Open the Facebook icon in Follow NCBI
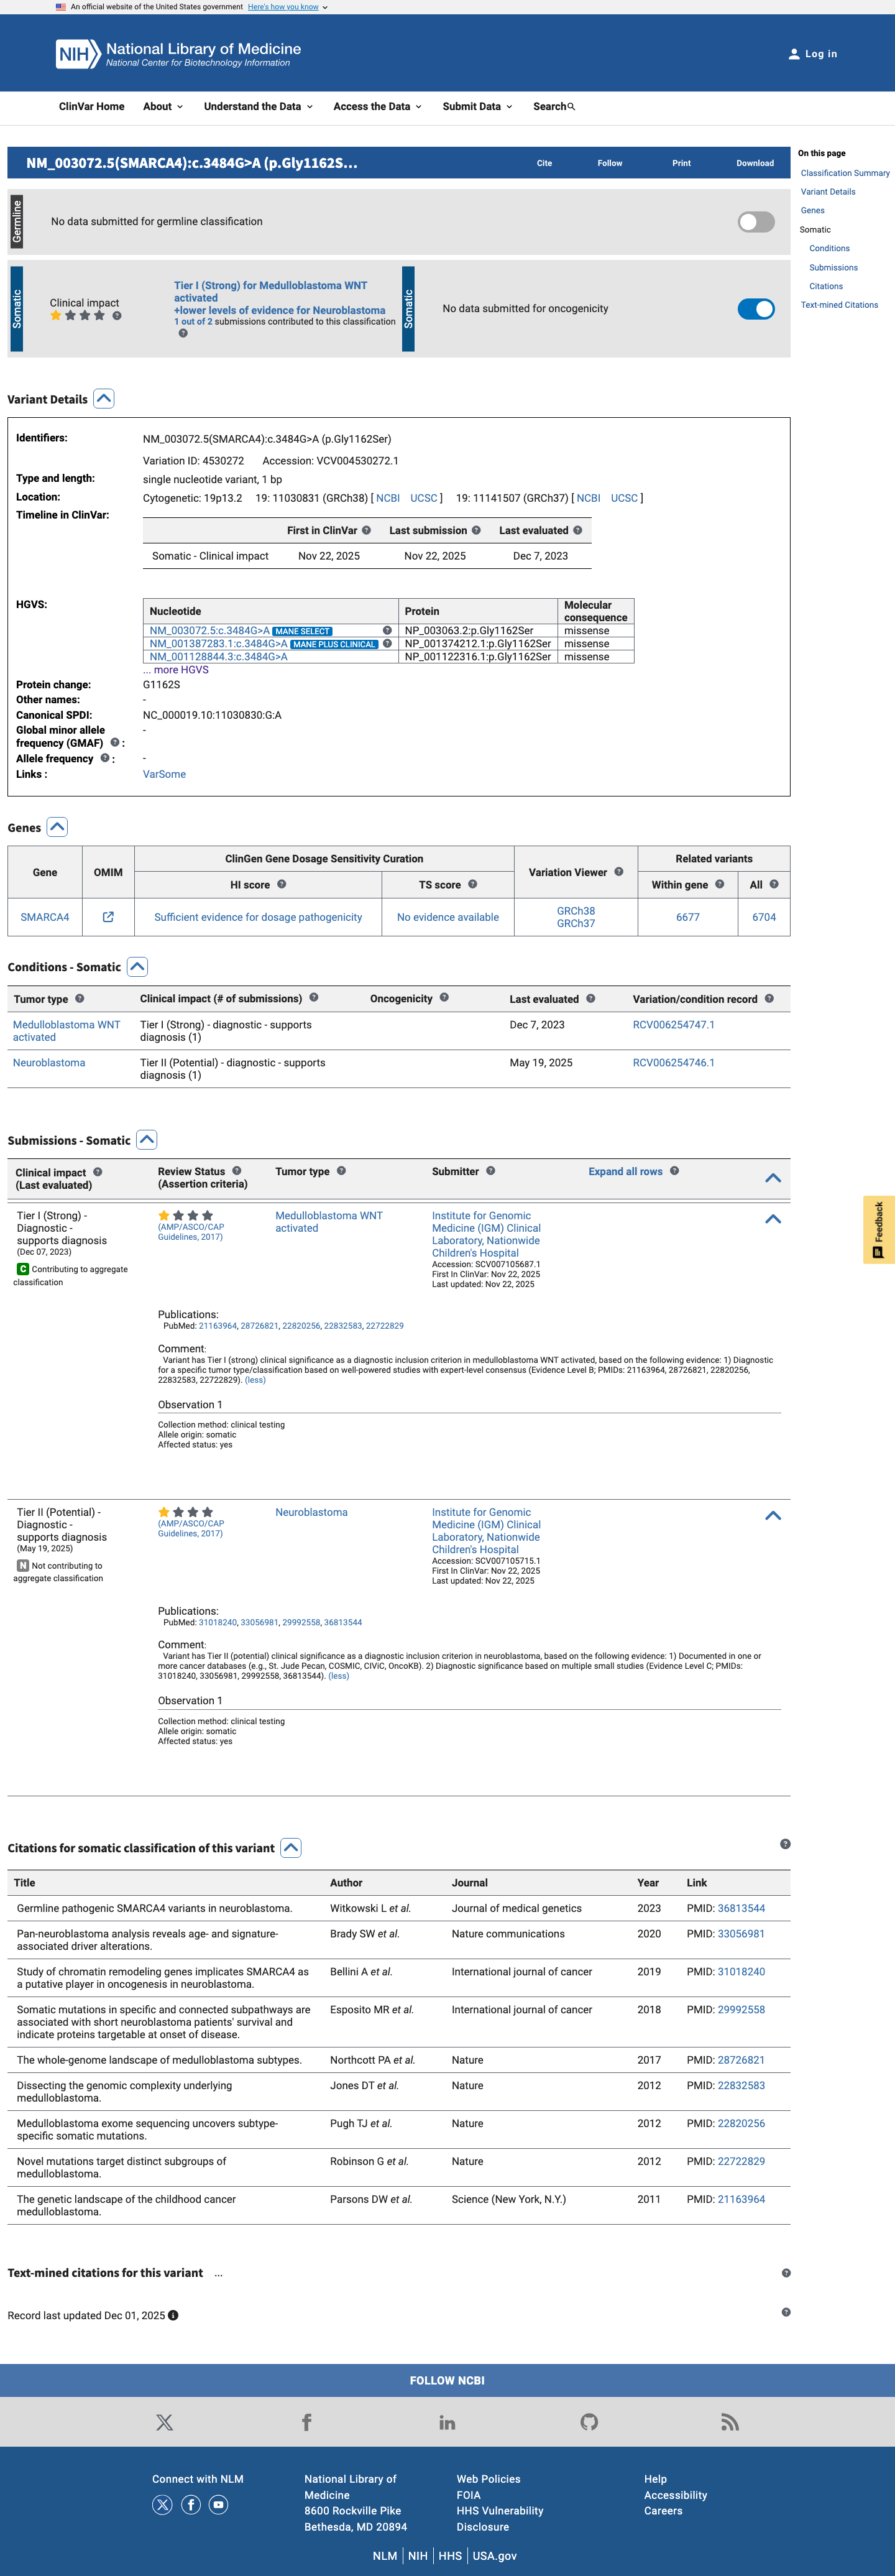This screenshot has width=895, height=2576. [306, 2422]
